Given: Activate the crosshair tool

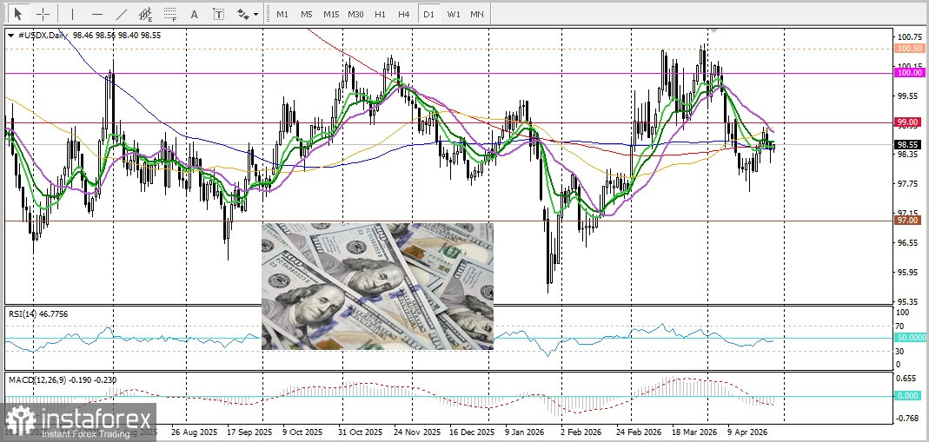Looking at the screenshot, I should (43, 15).
